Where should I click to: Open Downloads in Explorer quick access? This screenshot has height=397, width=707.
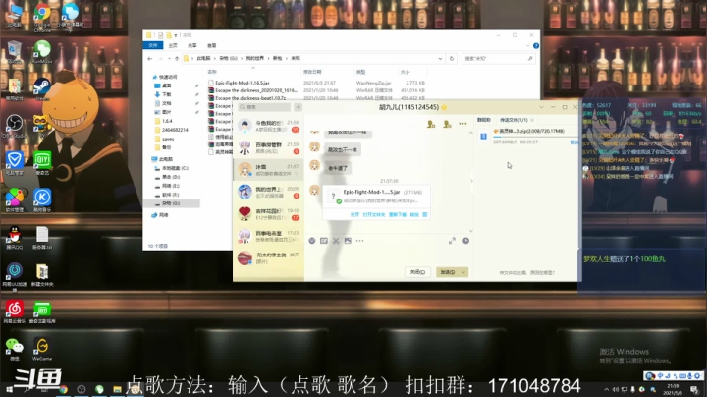click(166, 94)
